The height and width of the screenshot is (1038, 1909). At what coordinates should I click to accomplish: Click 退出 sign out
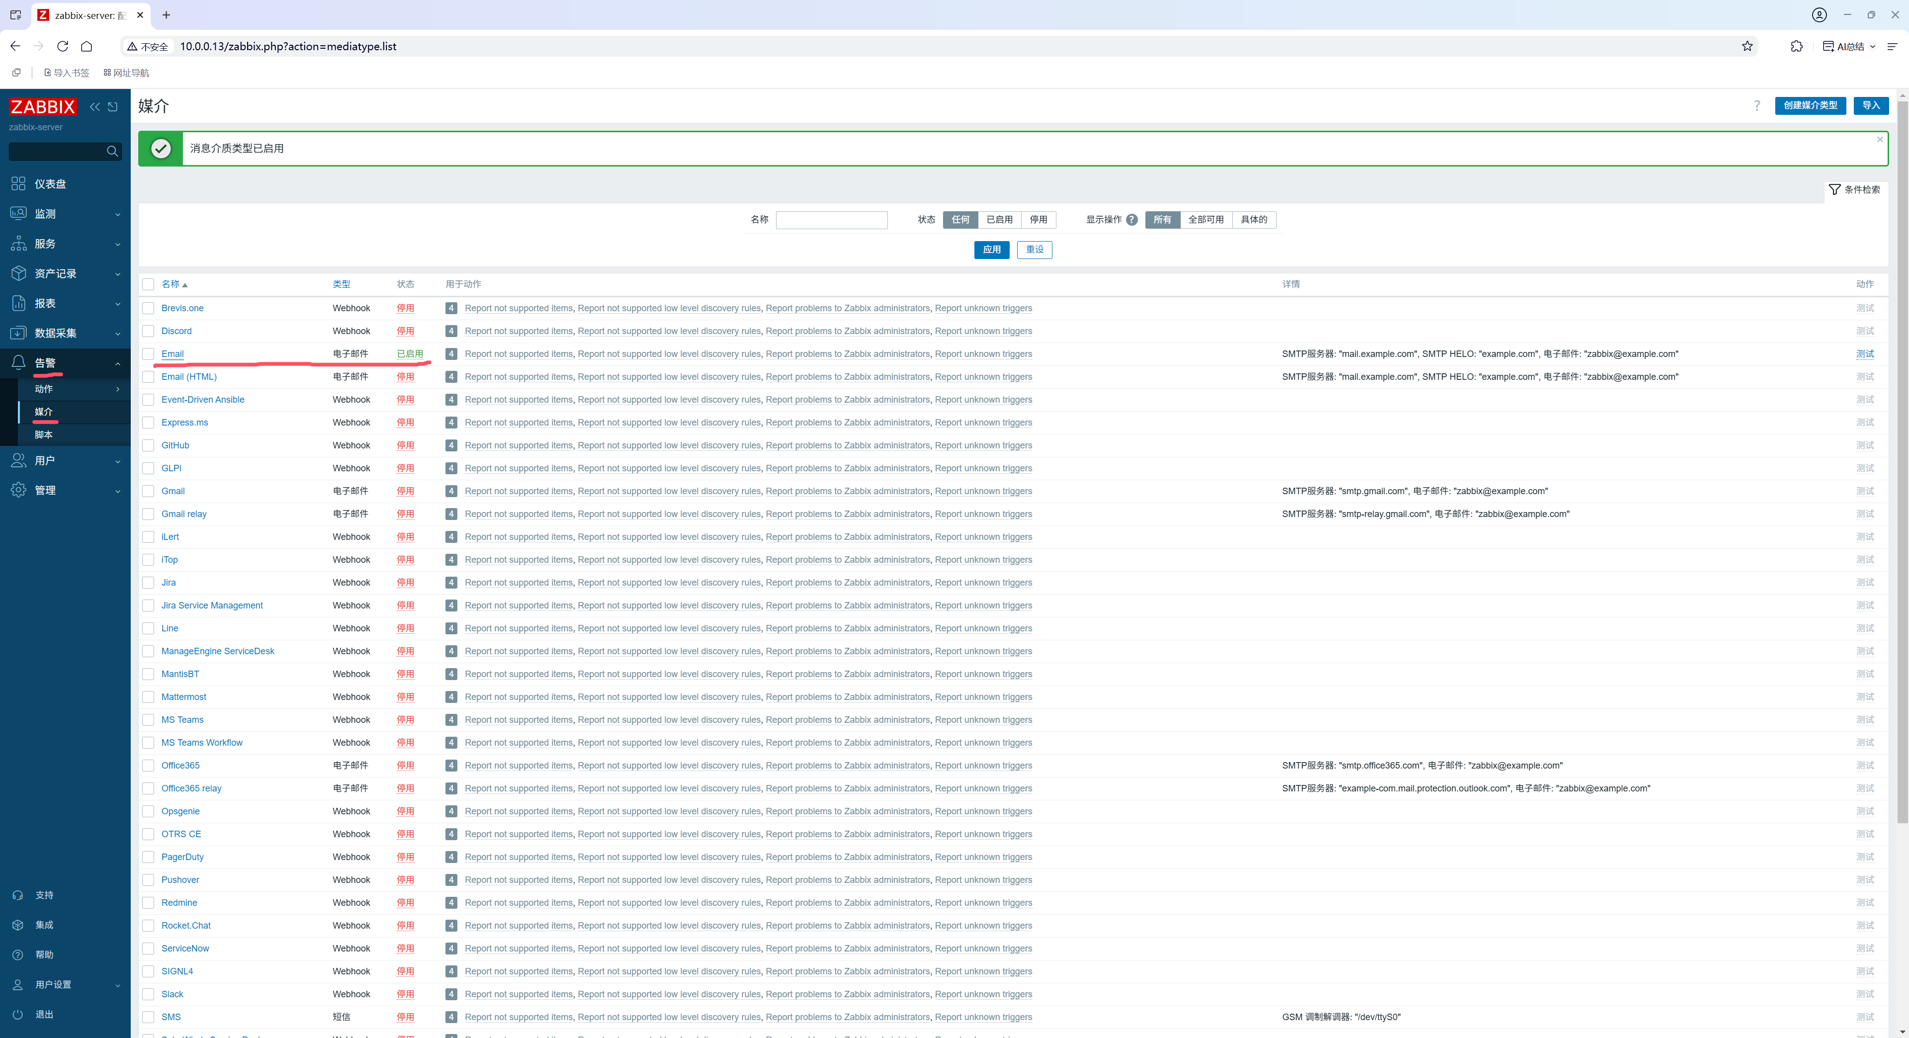(x=44, y=1014)
